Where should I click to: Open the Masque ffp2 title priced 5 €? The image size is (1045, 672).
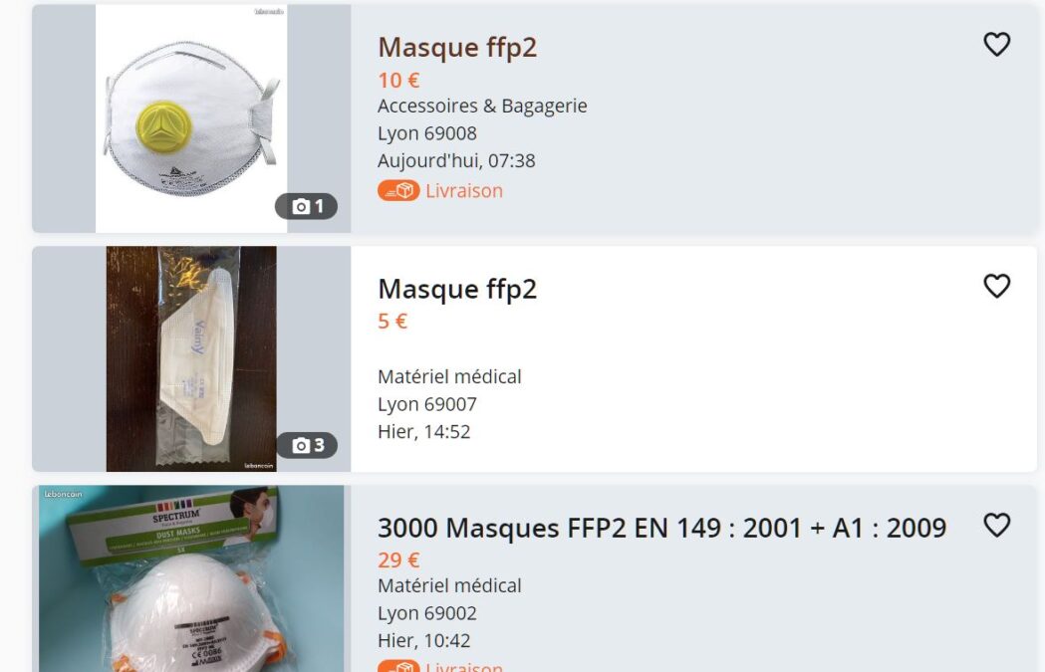pyautogui.click(x=457, y=290)
